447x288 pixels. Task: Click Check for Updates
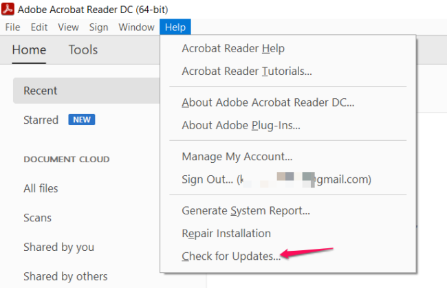230,256
